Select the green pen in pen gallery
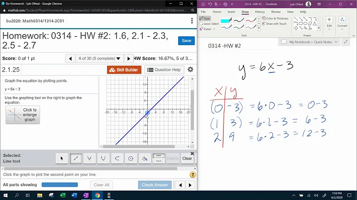Image resolution: width=357 pixels, height=200 pixels. coord(238,27)
